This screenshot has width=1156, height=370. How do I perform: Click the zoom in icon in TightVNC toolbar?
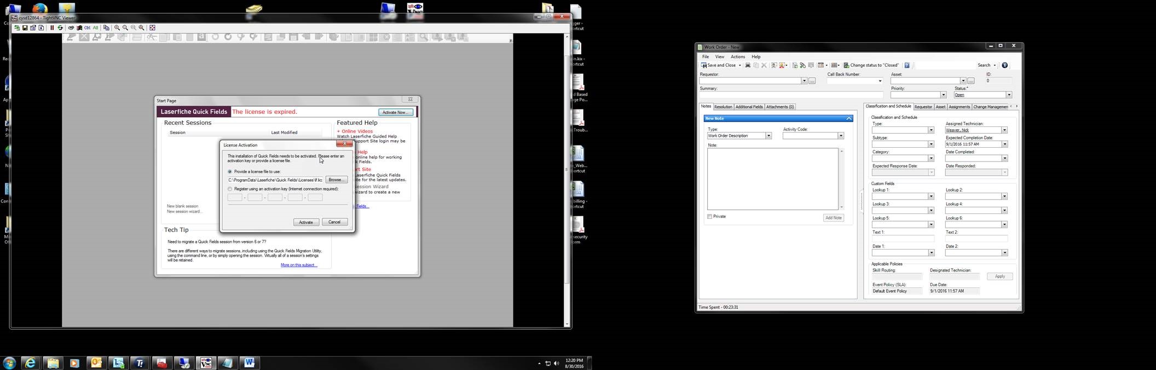pyautogui.click(x=117, y=28)
